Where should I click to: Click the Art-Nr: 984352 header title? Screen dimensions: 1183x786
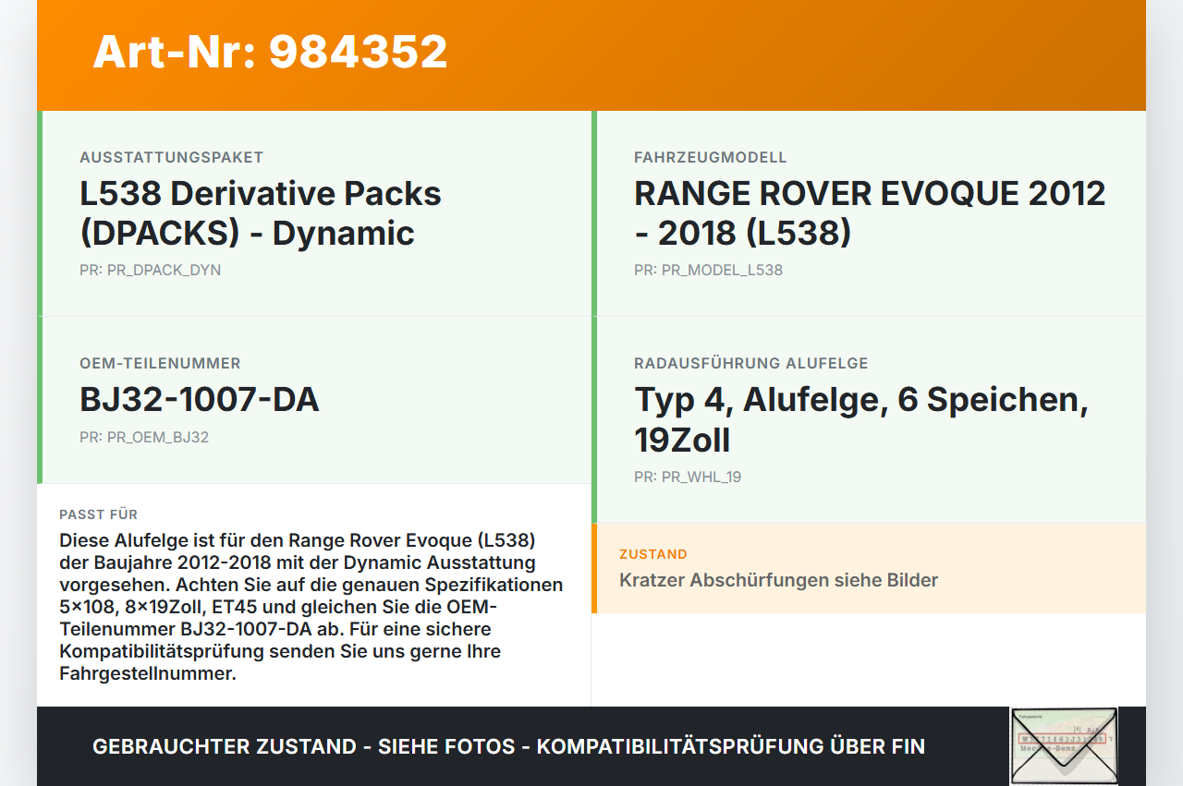270,52
